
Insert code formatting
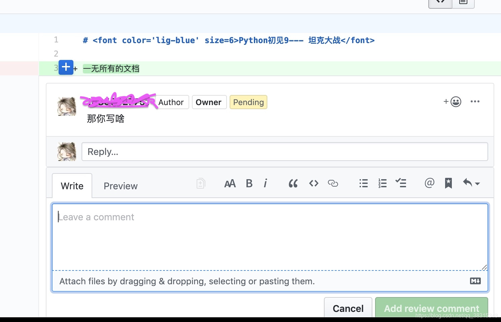pyautogui.click(x=314, y=183)
